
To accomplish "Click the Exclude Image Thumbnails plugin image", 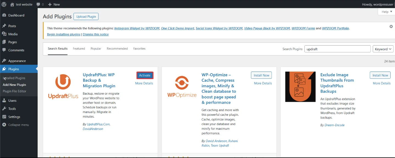I will click(300, 87).
